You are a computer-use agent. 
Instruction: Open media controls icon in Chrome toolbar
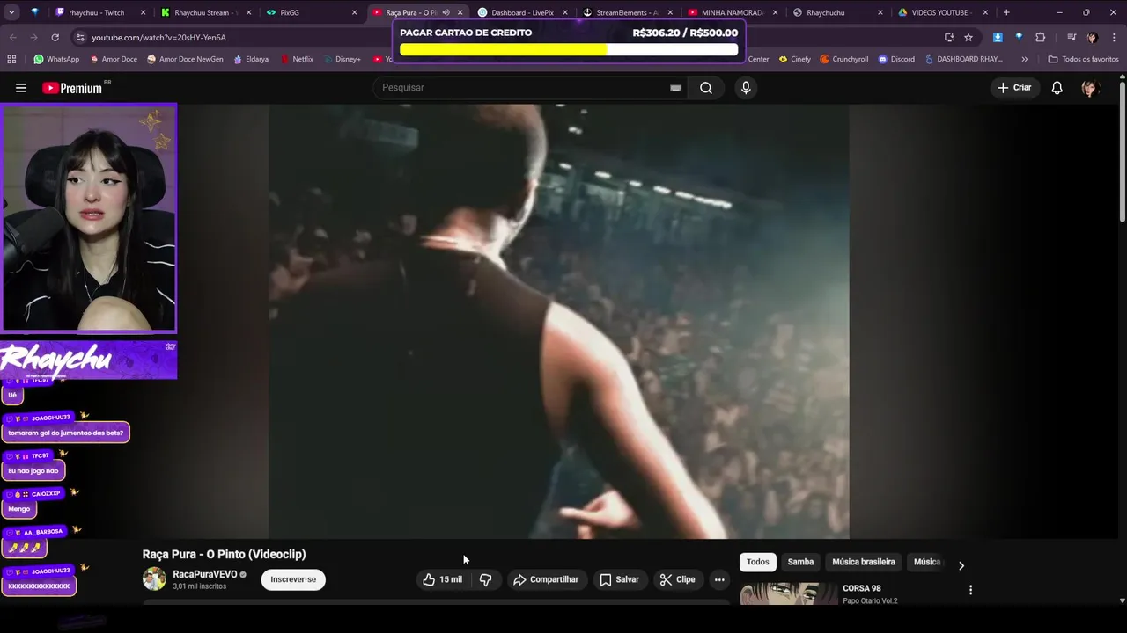pos(1072,37)
